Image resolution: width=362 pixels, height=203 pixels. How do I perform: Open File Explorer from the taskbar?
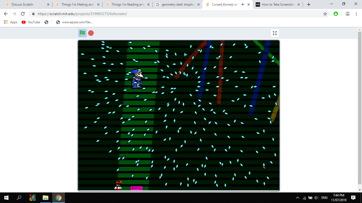coord(46,198)
